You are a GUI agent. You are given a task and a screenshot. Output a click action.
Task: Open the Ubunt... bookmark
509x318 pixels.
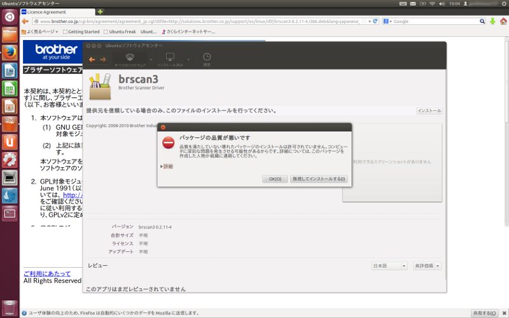click(148, 31)
